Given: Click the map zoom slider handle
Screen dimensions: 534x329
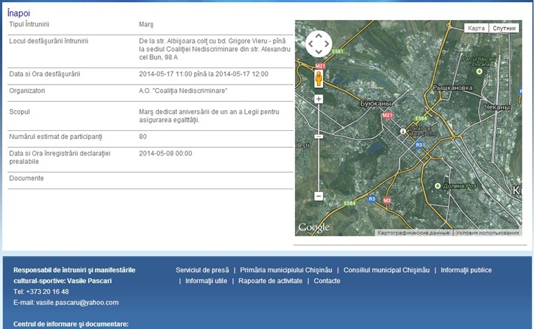Looking at the screenshot, I should tap(318, 136).
